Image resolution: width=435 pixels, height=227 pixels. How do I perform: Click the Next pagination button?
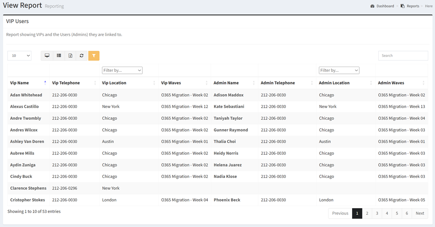(x=420, y=213)
